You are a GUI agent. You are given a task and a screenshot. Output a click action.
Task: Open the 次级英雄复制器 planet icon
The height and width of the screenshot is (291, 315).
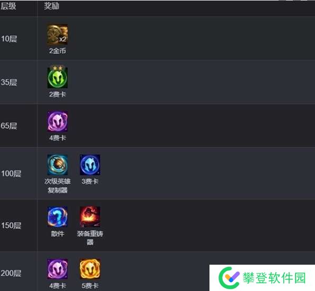58,165
